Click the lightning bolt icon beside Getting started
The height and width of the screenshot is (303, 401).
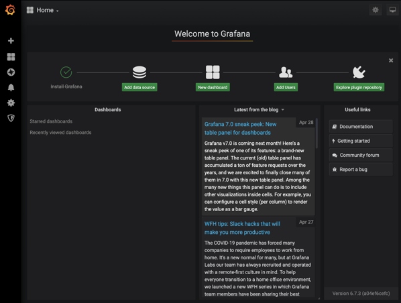click(333, 141)
